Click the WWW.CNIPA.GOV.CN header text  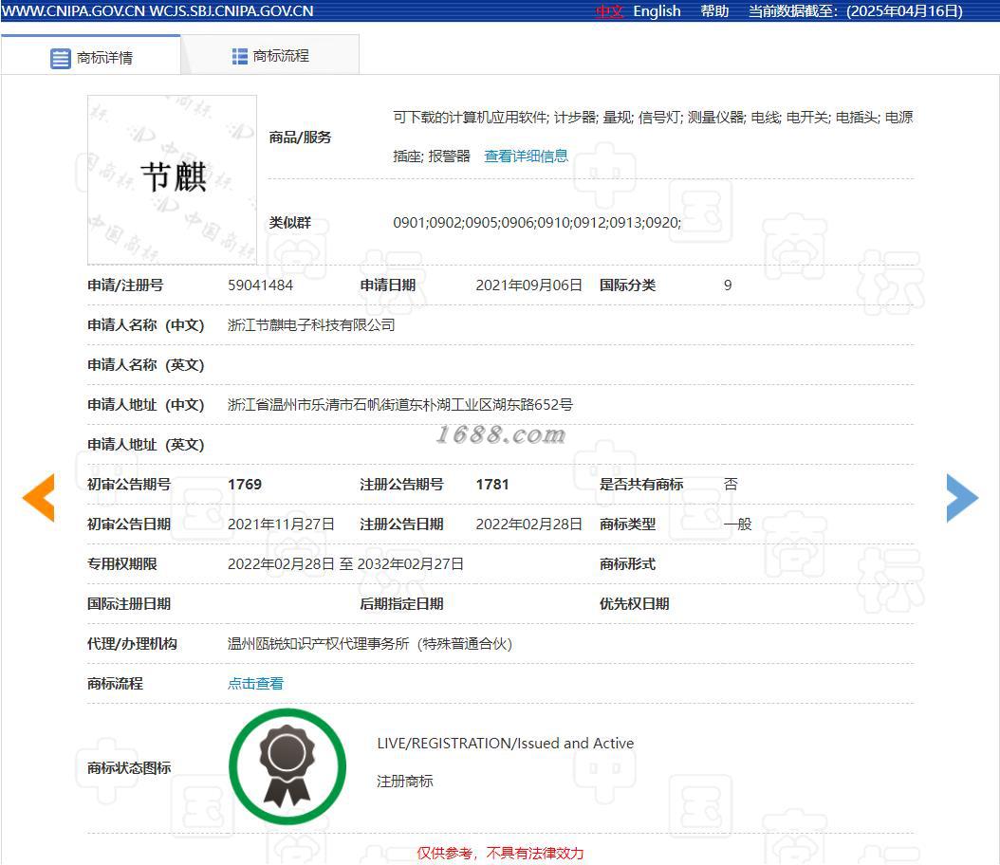coord(73,11)
